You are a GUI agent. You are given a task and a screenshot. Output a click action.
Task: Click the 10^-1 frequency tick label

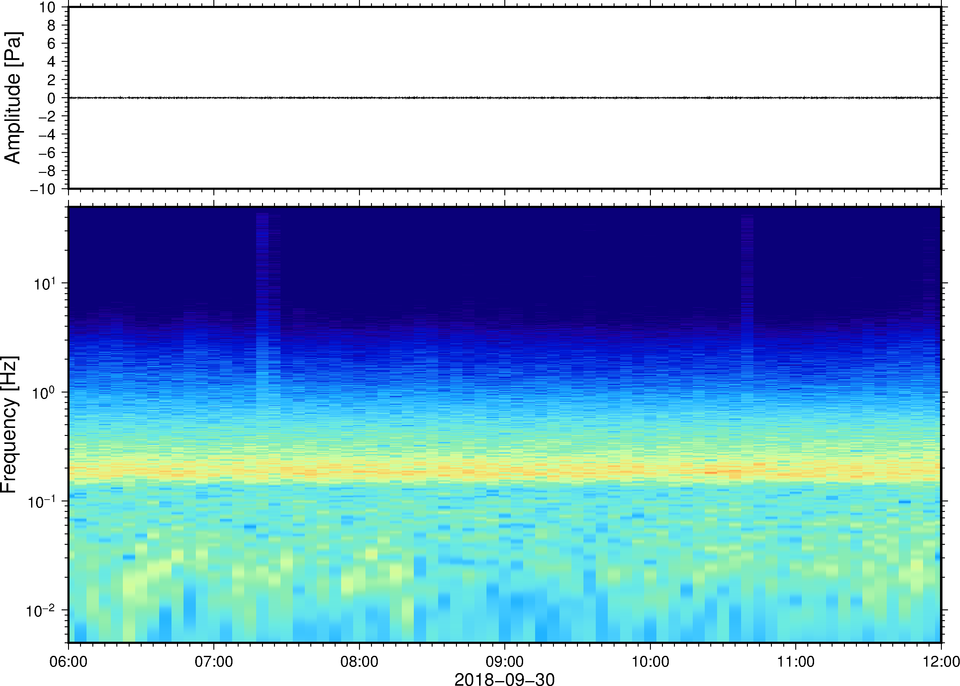[x=42, y=501]
